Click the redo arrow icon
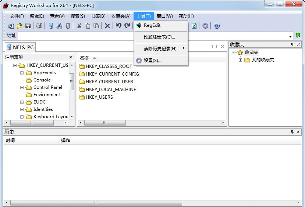The width and height of the screenshot is (305, 207). coord(127,26)
